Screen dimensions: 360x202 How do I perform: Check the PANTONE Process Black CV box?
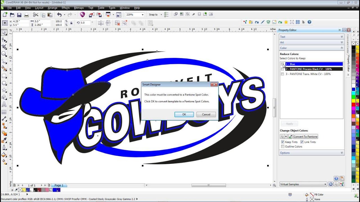coord(282,69)
